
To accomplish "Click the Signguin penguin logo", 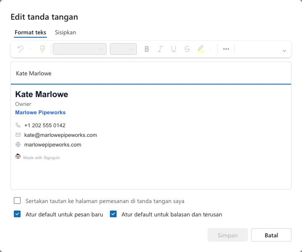I will pyautogui.click(x=18, y=156).
